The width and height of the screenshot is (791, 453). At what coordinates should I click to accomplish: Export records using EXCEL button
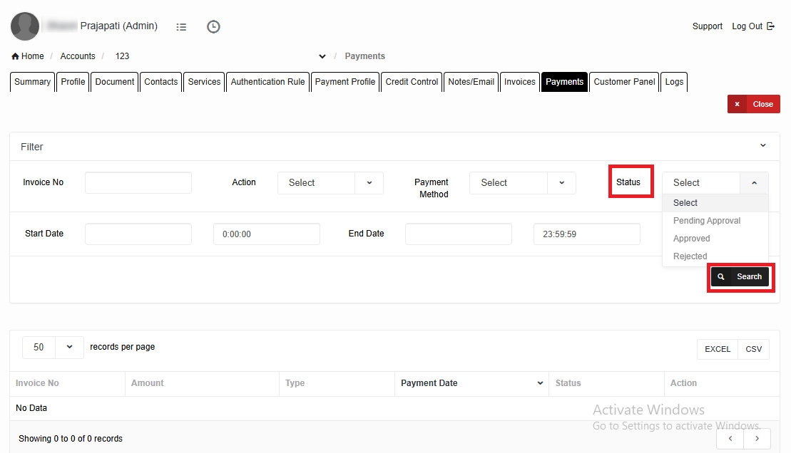tap(717, 349)
